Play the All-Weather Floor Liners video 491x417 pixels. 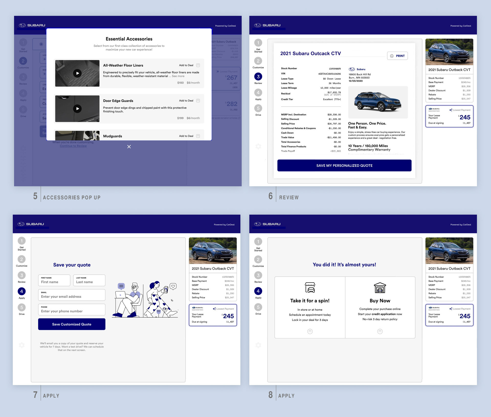click(x=77, y=73)
